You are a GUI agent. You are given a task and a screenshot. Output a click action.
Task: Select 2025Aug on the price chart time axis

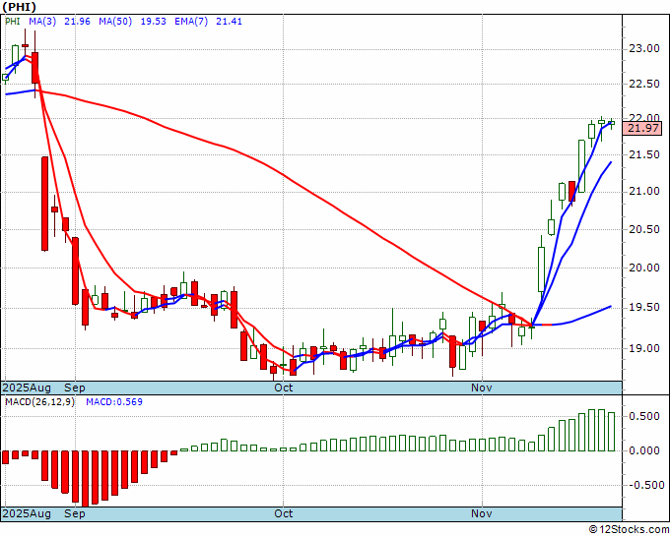27,388
